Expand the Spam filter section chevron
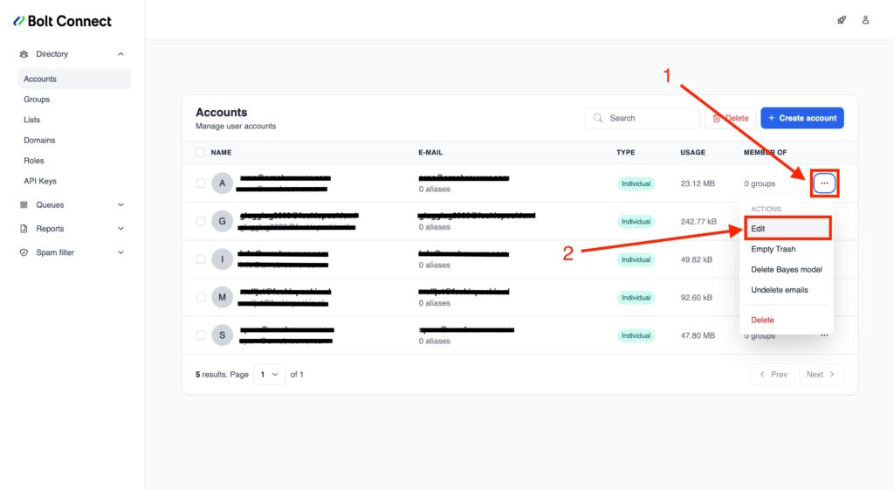 120,252
